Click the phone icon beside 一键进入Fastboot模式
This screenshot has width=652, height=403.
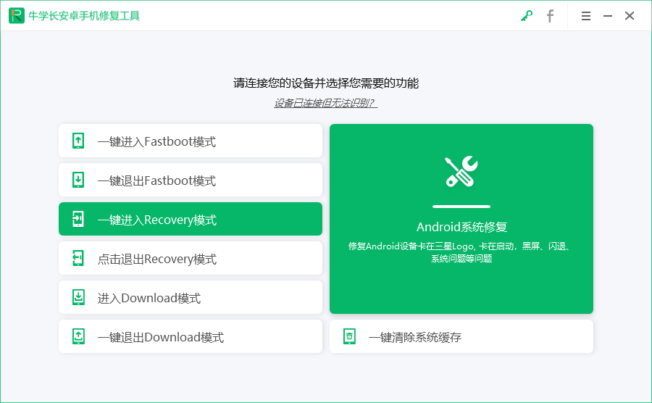click(78, 141)
